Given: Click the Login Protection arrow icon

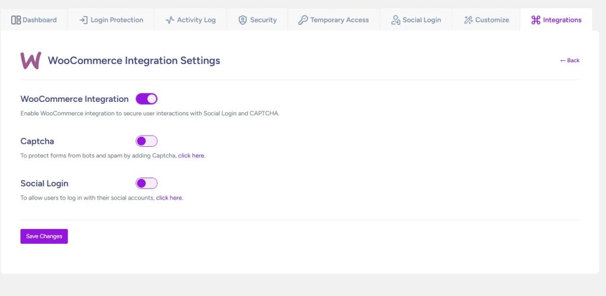Looking at the screenshot, I should pyautogui.click(x=83, y=20).
